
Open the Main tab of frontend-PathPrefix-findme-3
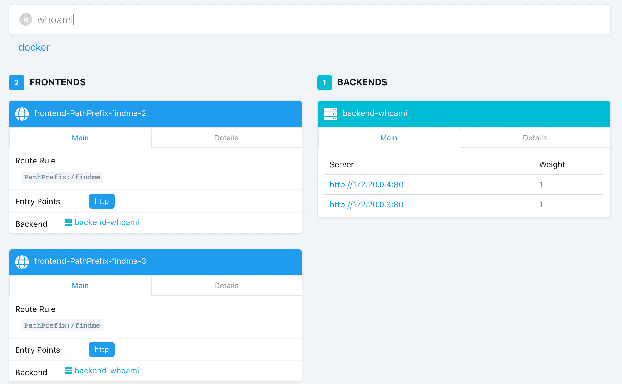[x=80, y=285]
